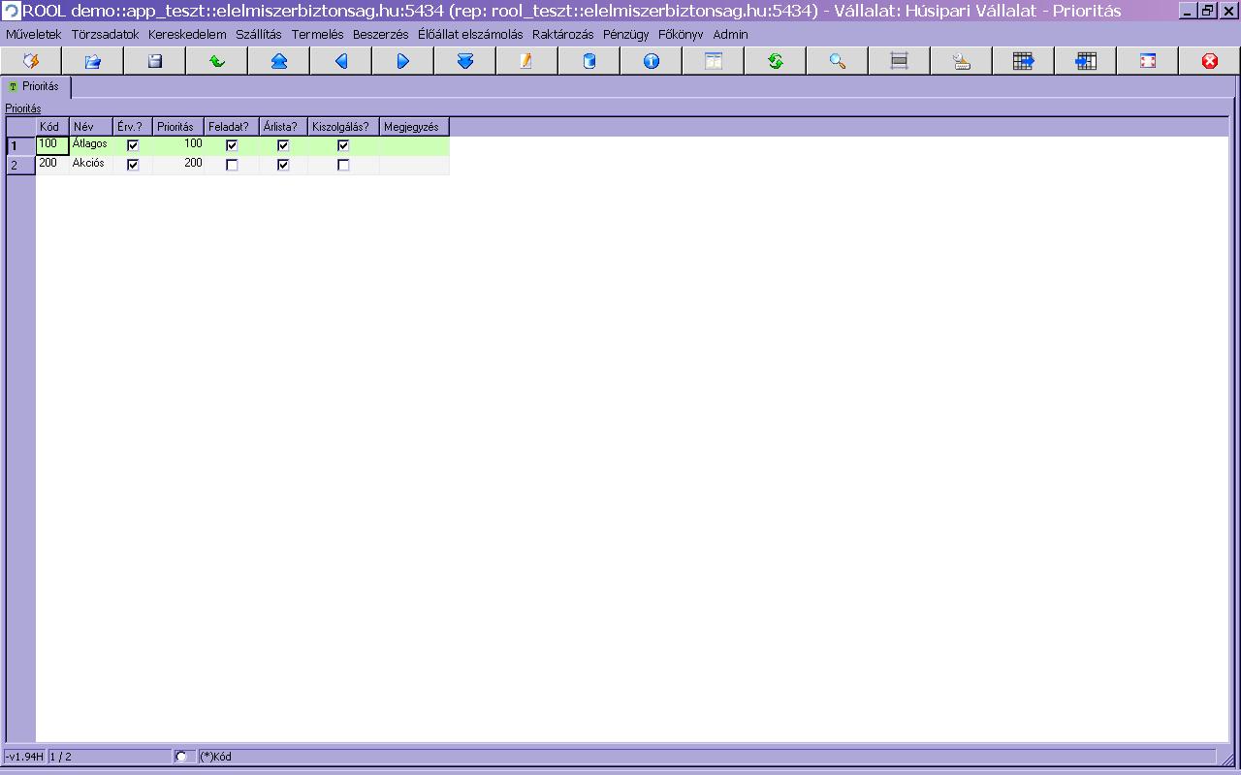Open the Raktározás menu
The width and height of the screenshot is (1241, 775).
click(x=563, y=34)
